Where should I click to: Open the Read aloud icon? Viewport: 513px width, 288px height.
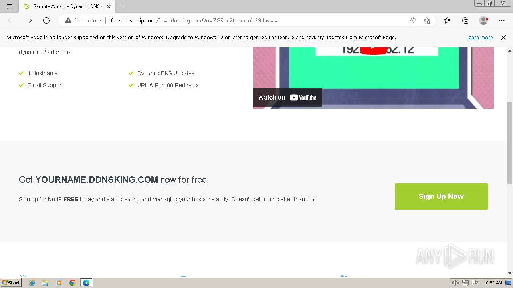point(412,20)
